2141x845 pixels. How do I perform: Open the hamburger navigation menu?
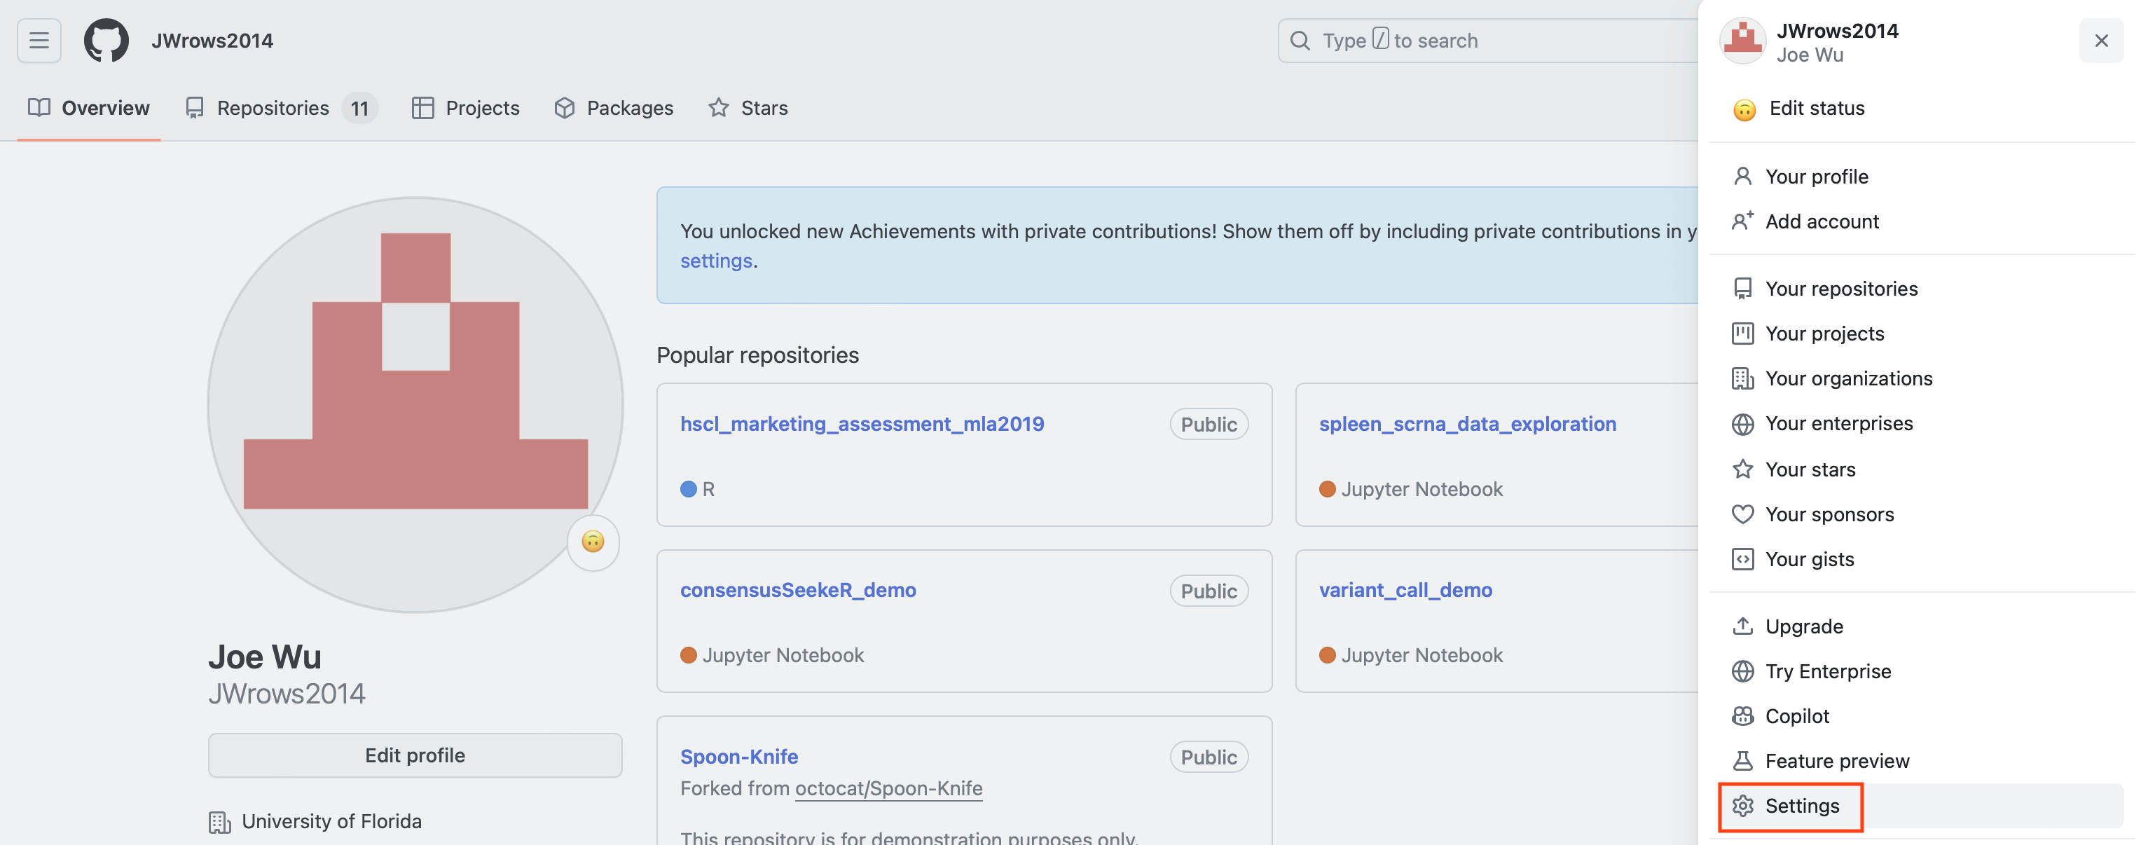(x=39, y=40)
